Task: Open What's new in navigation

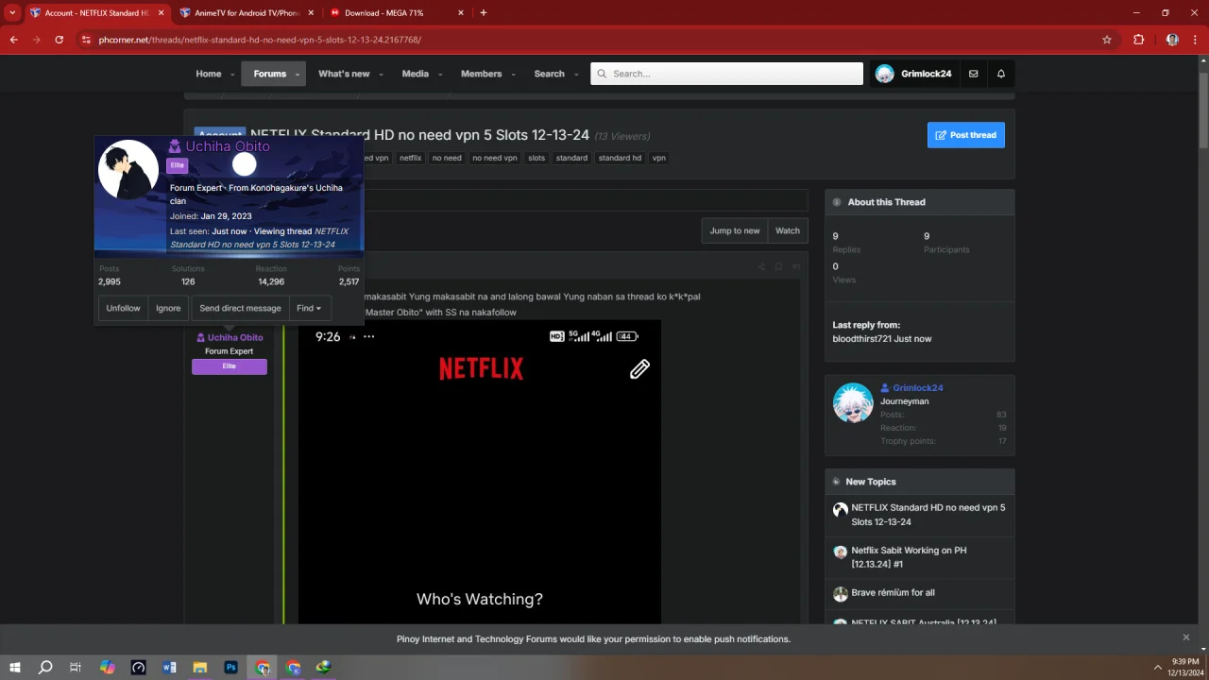Action: (x=344, y=74)
